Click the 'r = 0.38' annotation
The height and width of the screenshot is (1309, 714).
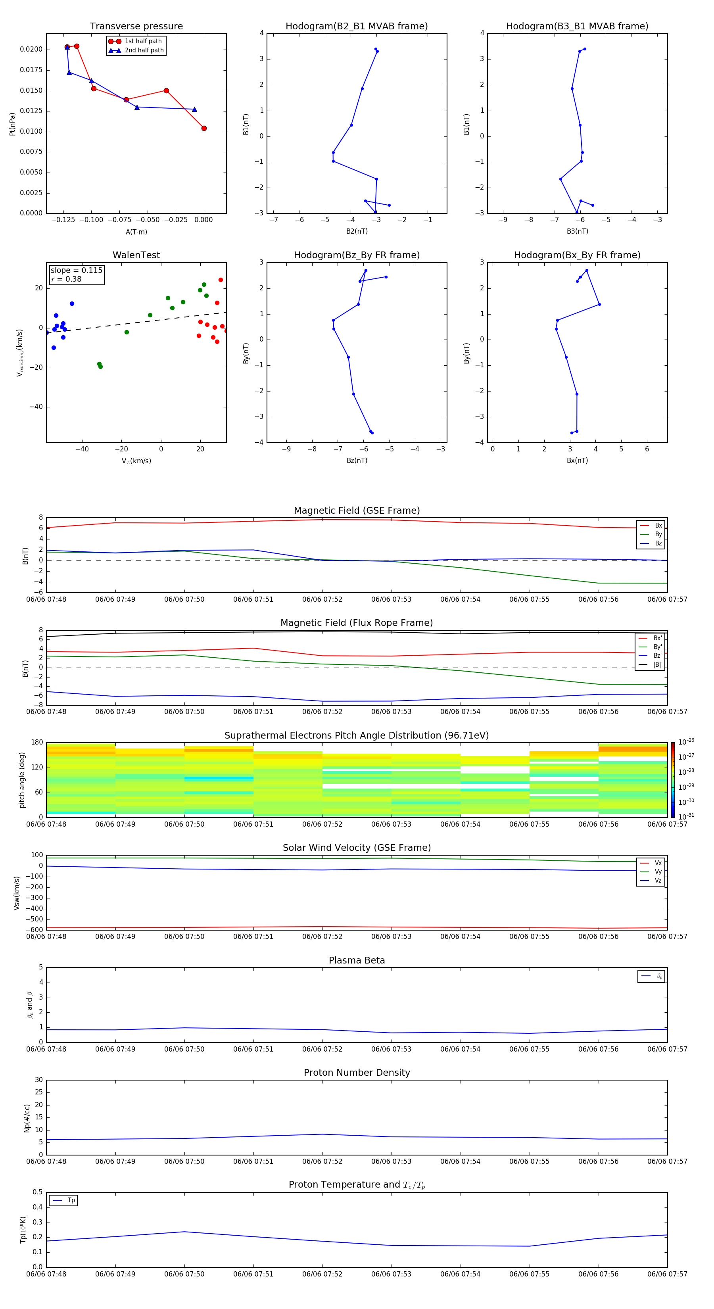[66, 279]
